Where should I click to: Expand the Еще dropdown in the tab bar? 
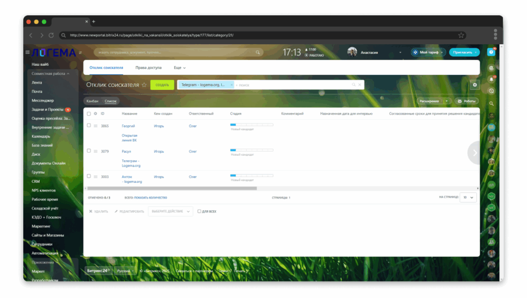[x=180, y=68]
